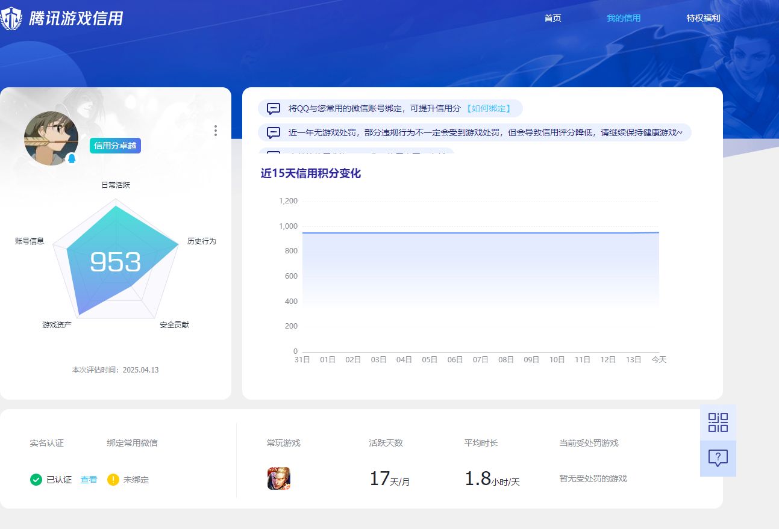Click the 07日 label on chart axis
This screenshot has height=529, width=779.
pos(480,360)
